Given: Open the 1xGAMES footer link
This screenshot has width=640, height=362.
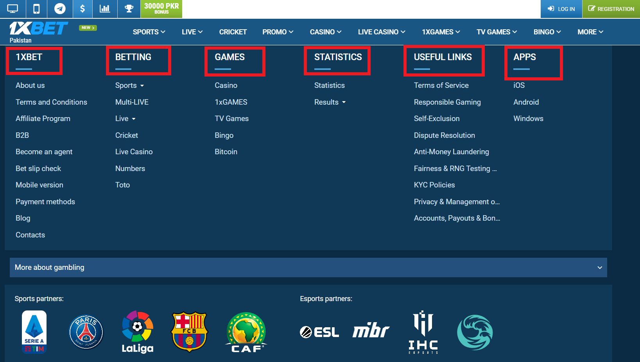Looking at the screenshot, I should pyautogui.click(x=231, y=102).
